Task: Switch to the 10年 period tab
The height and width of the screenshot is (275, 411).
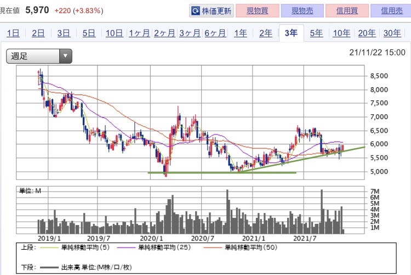Action: point(341,33)
